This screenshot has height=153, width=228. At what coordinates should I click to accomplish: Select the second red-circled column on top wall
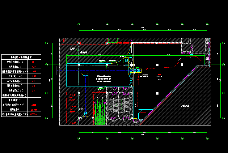(x=107, y=43)
